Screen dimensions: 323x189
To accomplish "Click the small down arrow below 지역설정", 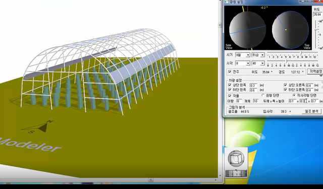I will pyautogui.click(x=321, y=76).
